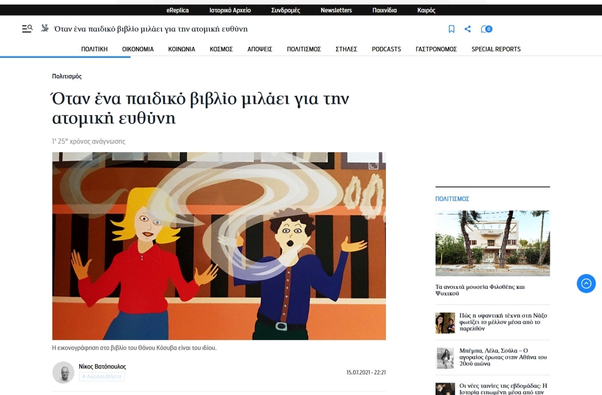Open the Νάξο weaving art article
The image size is (602, 395).
tap(503, 322)
